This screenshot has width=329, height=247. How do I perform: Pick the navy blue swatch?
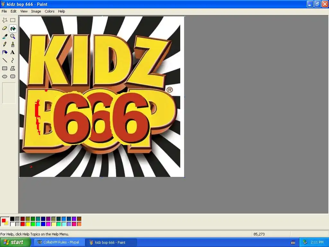click(43, 219)
